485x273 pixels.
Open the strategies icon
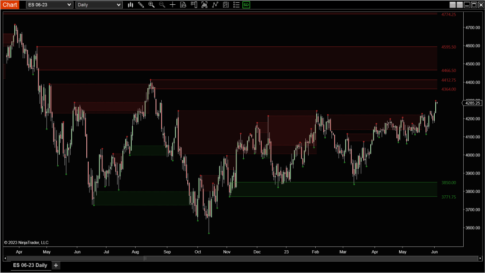click(225, 5)
